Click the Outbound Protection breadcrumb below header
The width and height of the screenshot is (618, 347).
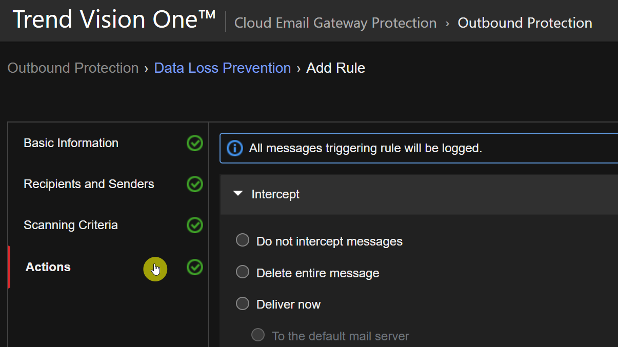pyautogui.click(x=73, y=68)
